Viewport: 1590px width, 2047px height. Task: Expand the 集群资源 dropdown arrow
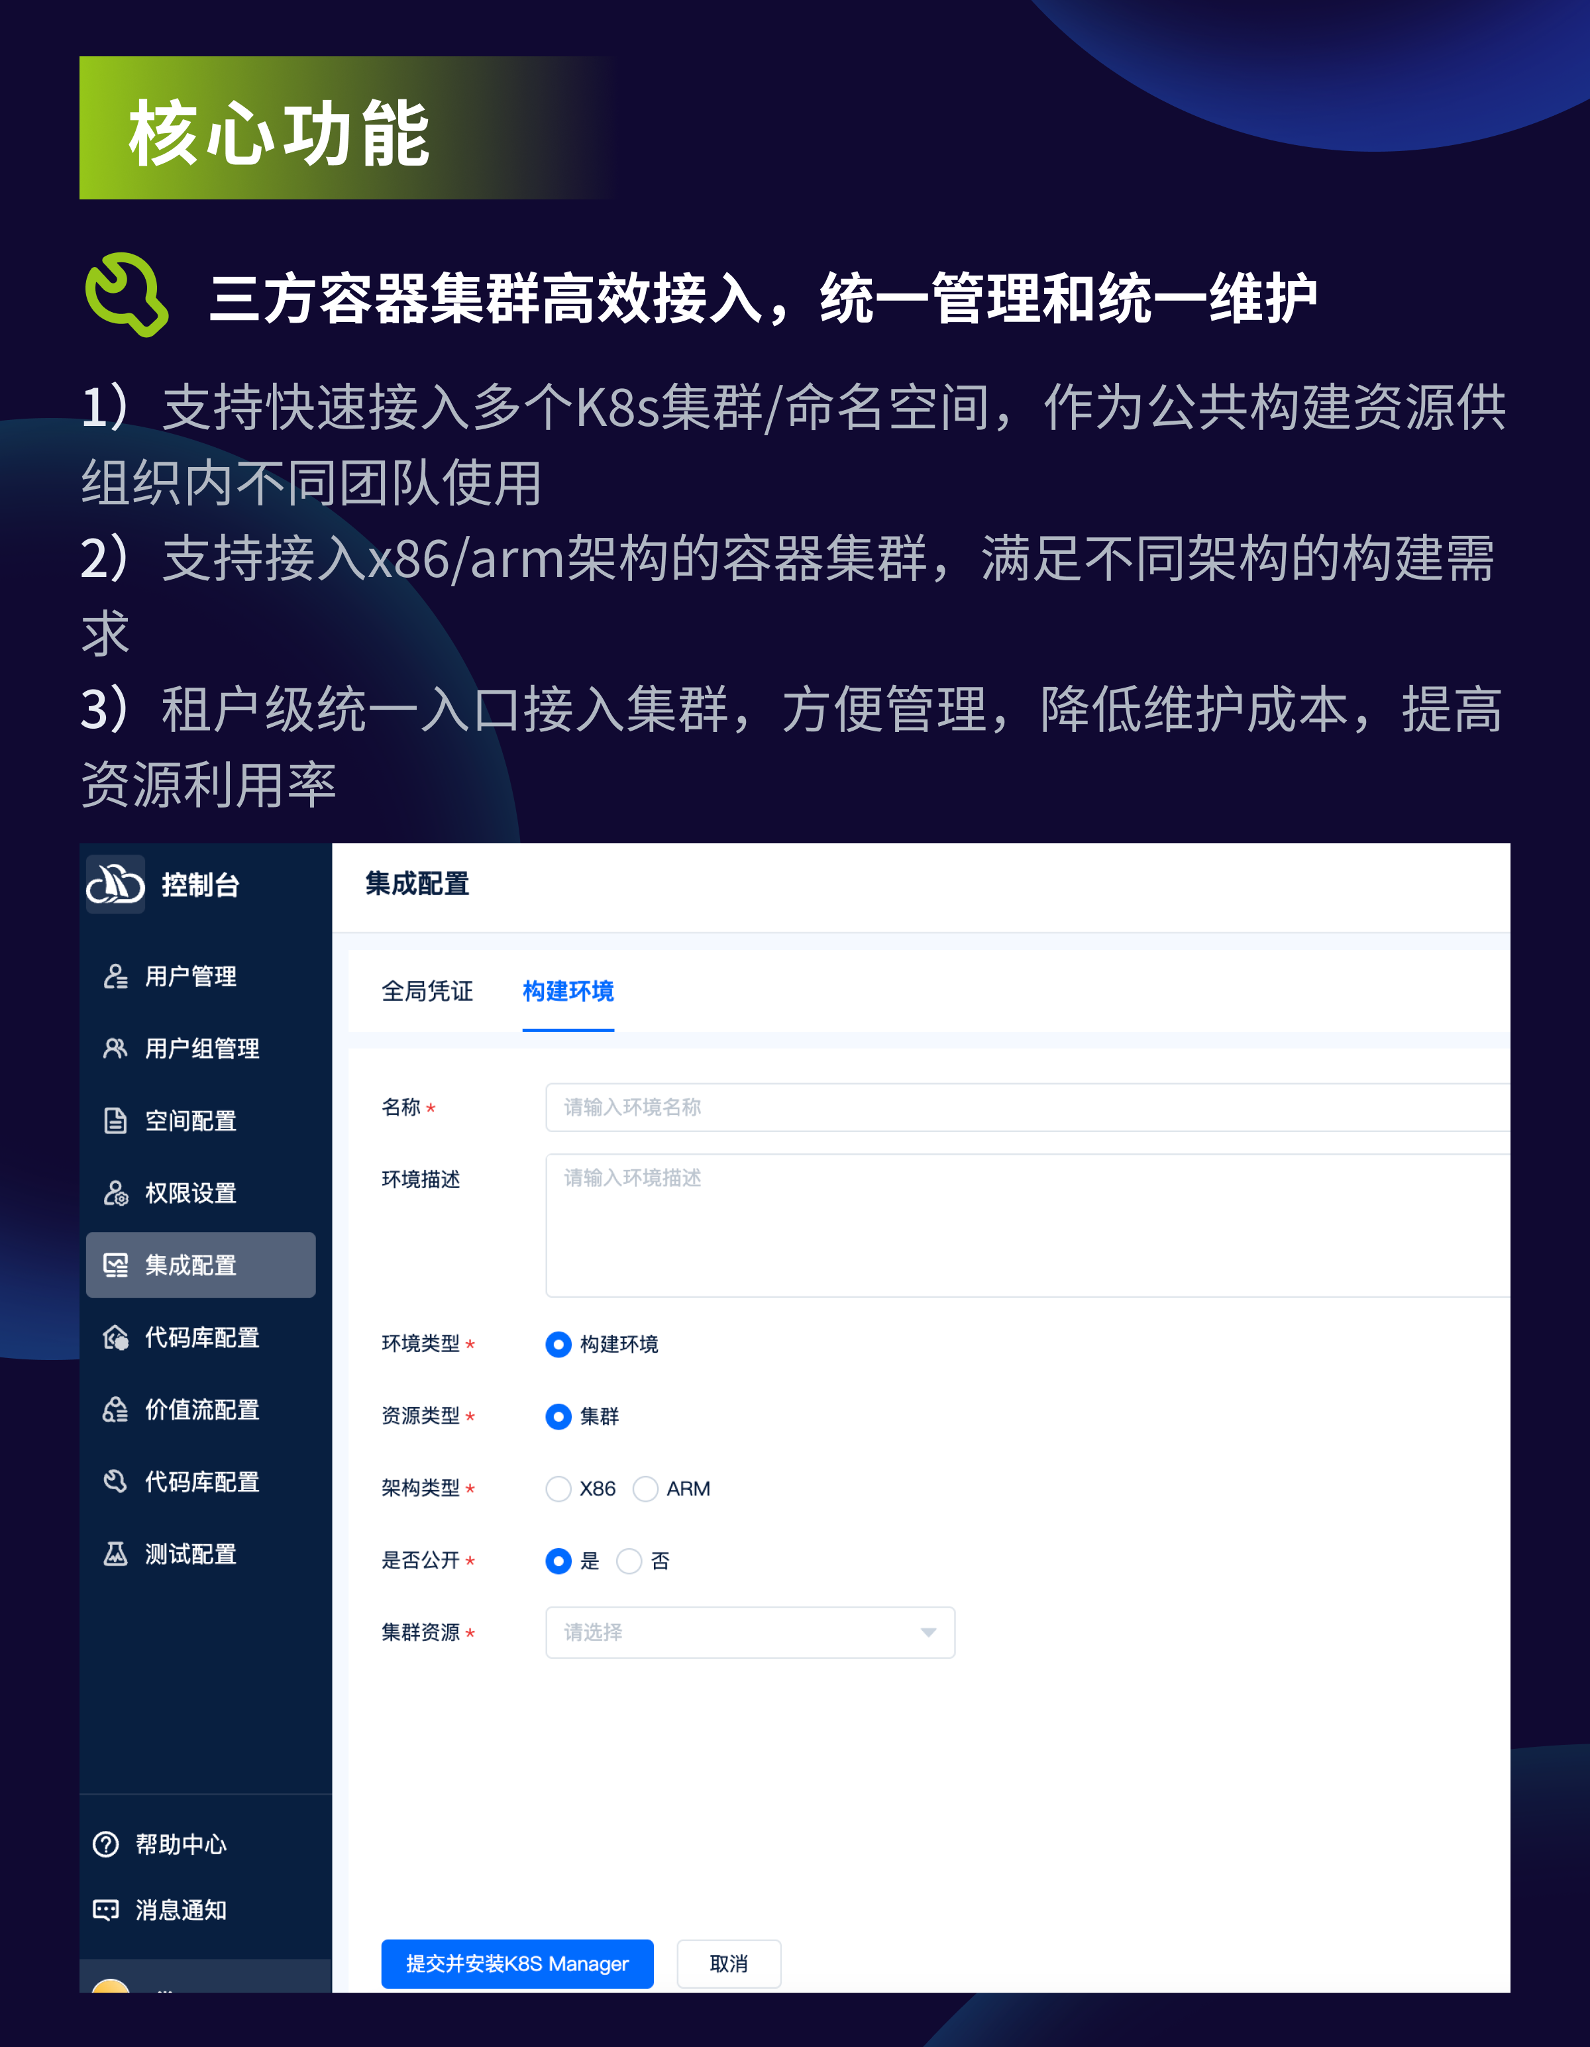pos(928,1632)
